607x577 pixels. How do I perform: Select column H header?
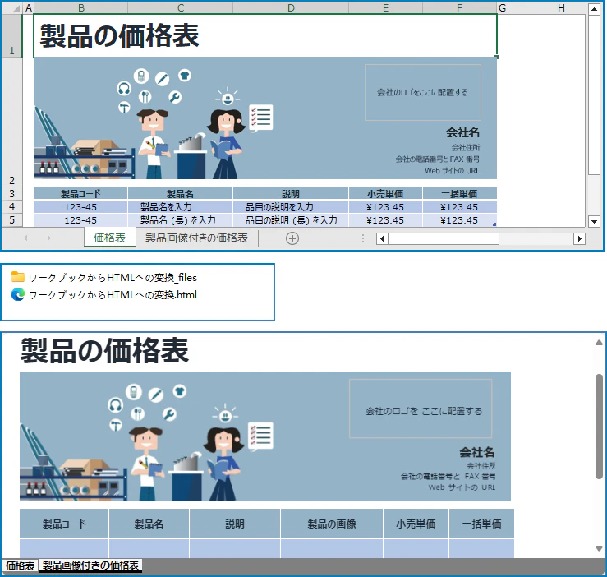(x=560, y=7)
